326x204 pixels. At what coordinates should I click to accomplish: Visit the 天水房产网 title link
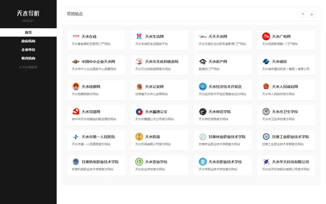pyautogui.click(x=218, y=62)
